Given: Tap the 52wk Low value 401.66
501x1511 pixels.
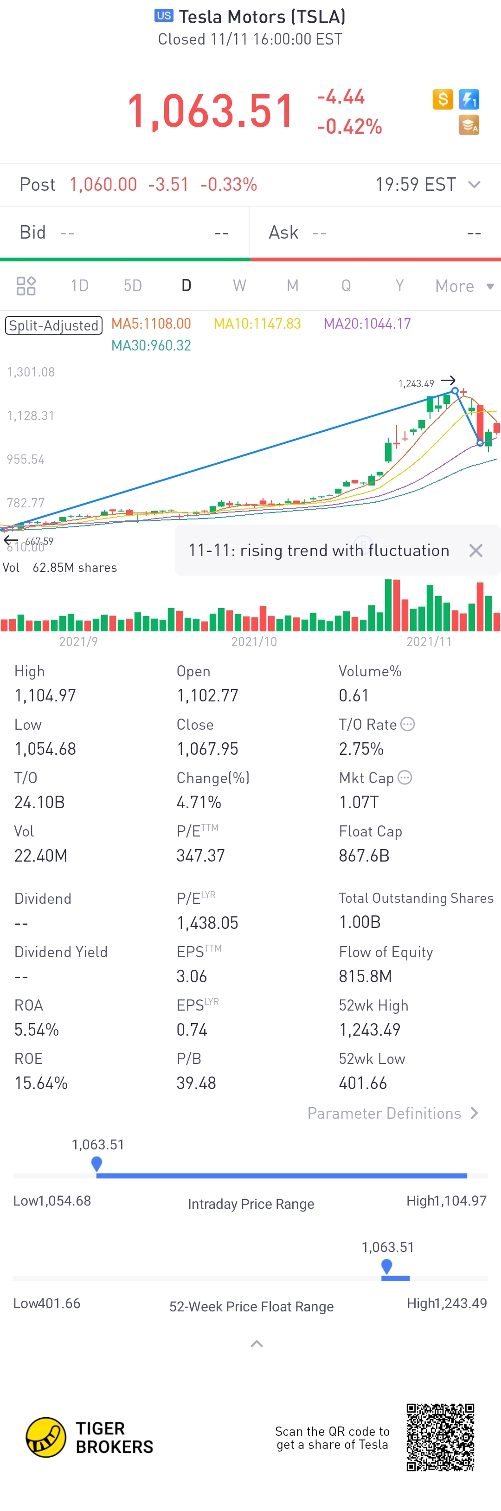Looking at the screenshot, I should pyautogui.click(x=363, y=1083).
